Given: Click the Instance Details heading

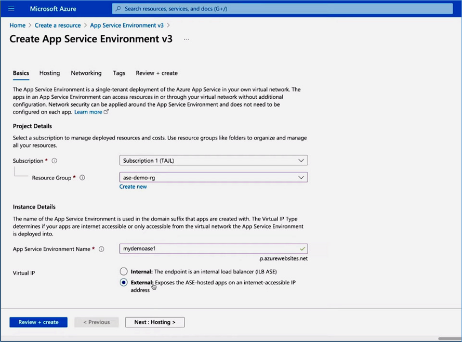Looking at the screenshot, I should [34, 207].
